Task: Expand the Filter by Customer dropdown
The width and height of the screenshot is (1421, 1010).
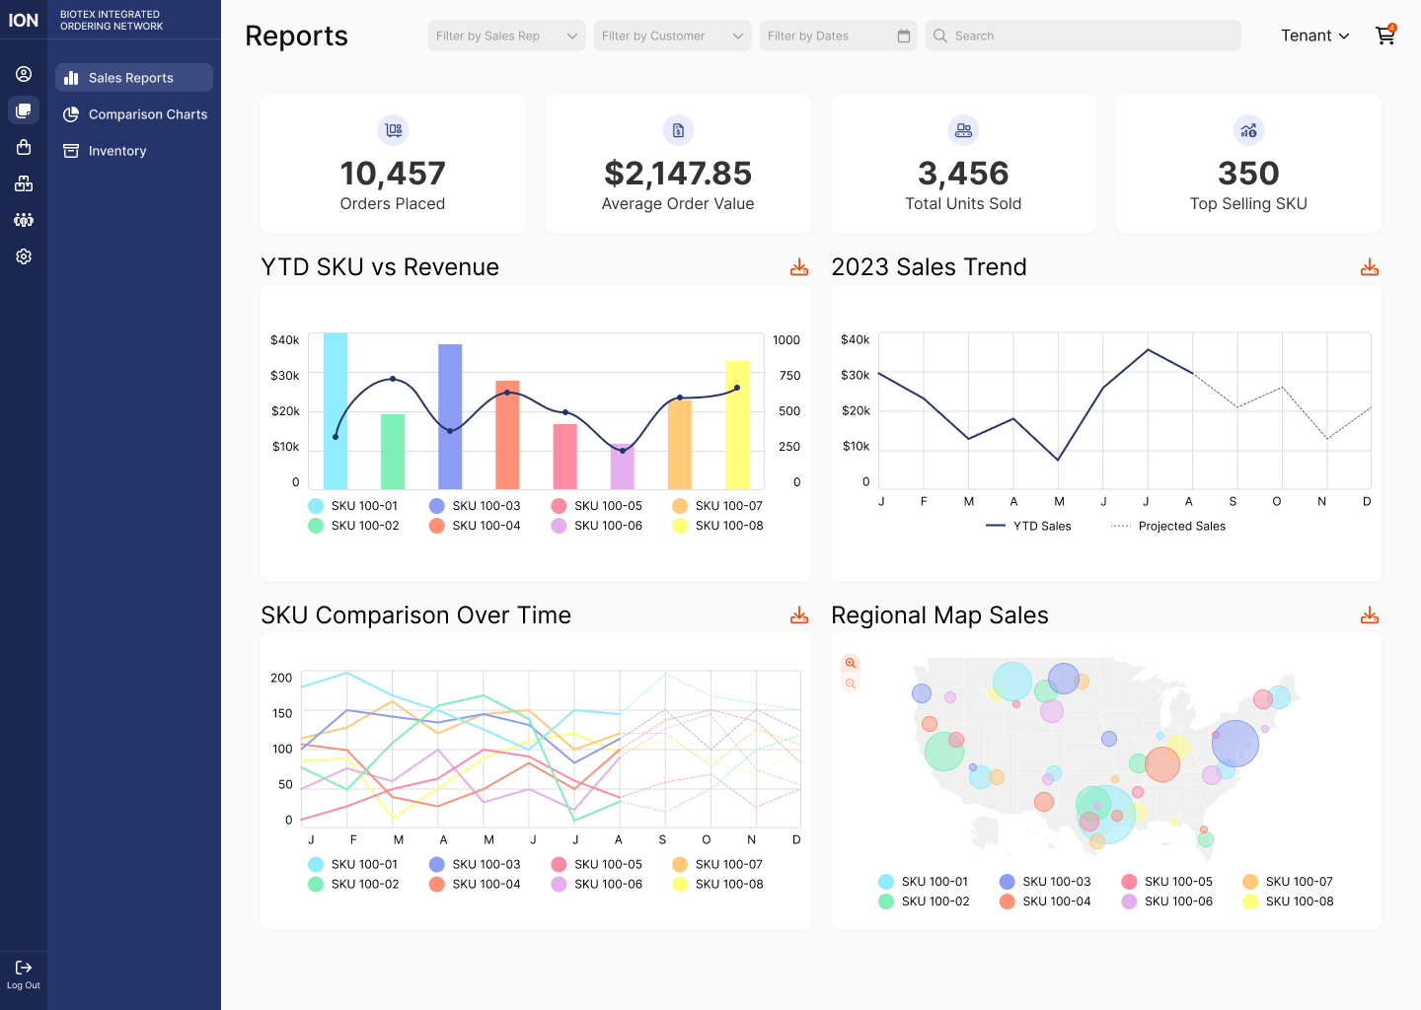Action: [x=672, y=36]
